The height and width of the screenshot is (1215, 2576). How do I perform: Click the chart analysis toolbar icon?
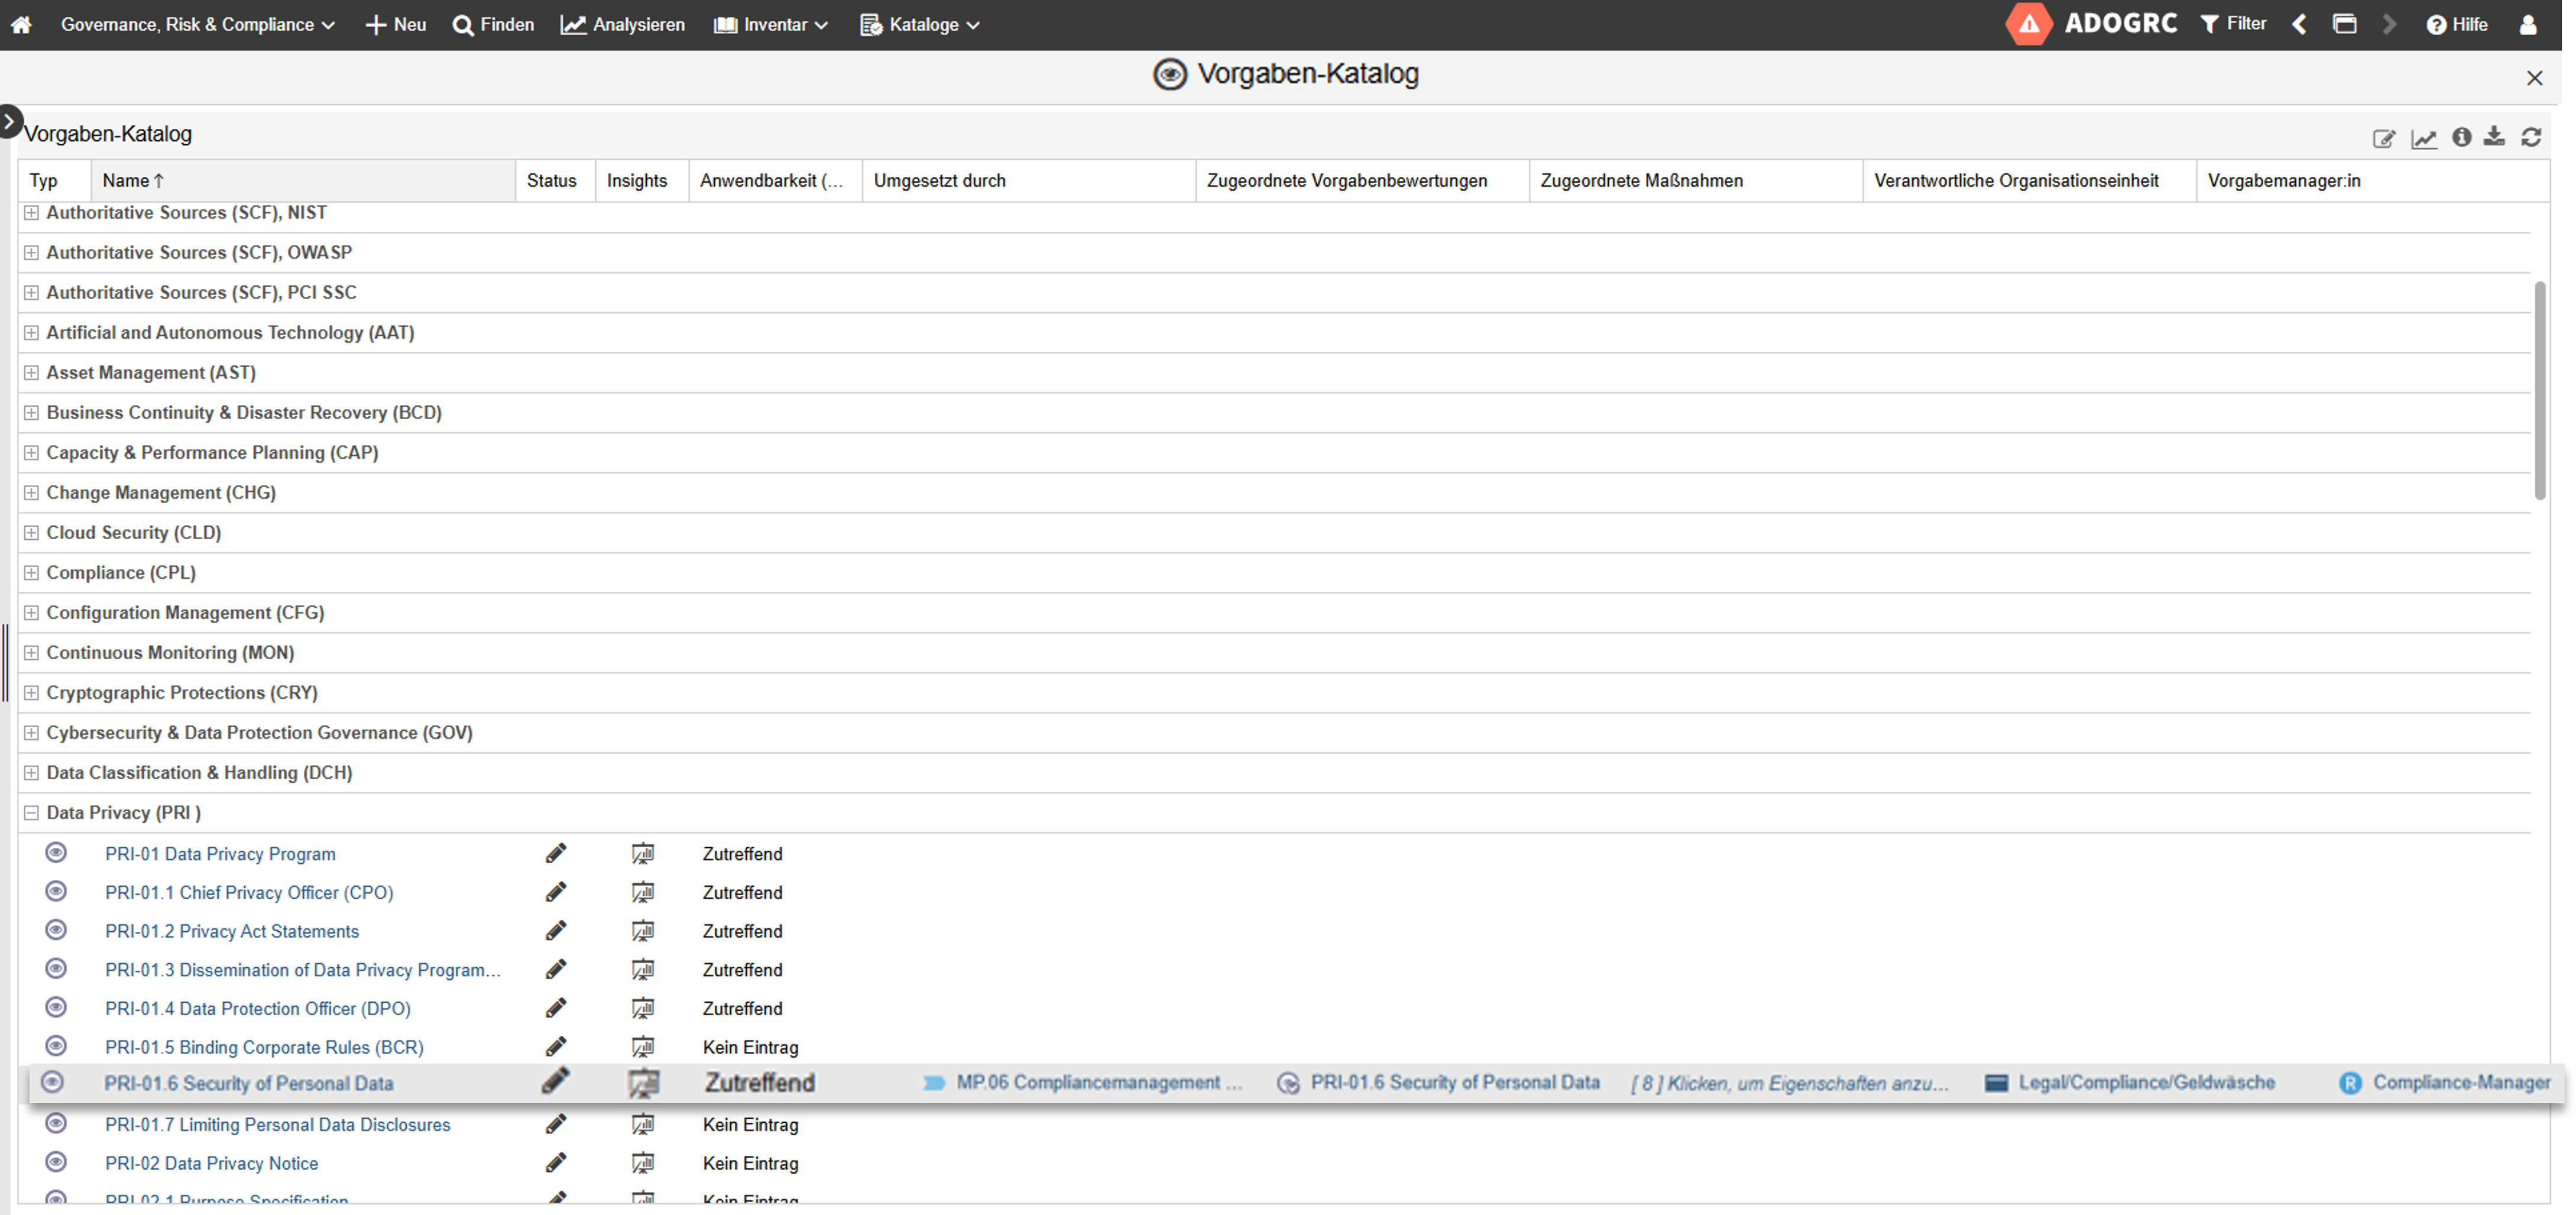[2423, 138]
